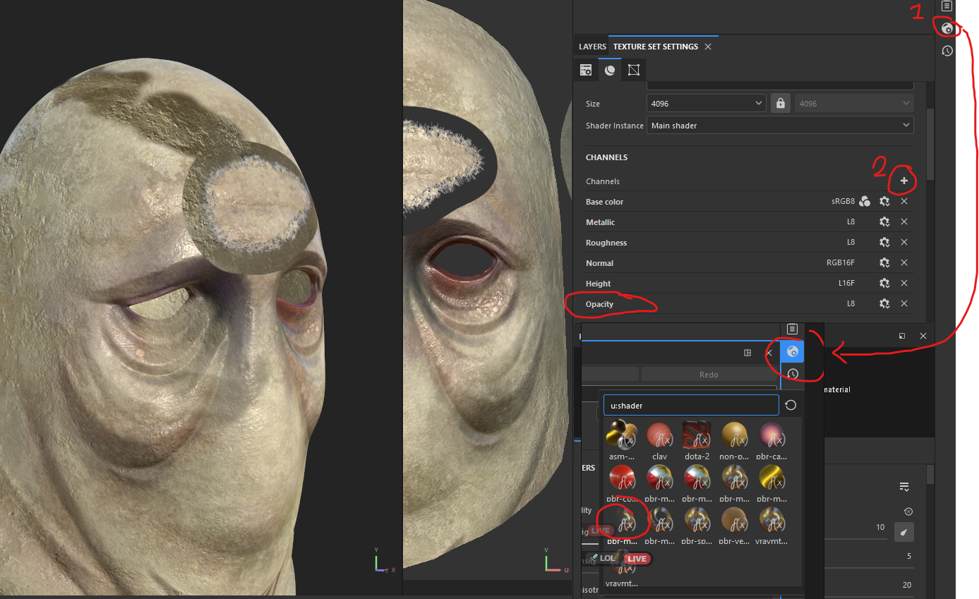Switch to the TEXTURE SET SETTINGS tab
979x599 pixels.
(655, 46)
